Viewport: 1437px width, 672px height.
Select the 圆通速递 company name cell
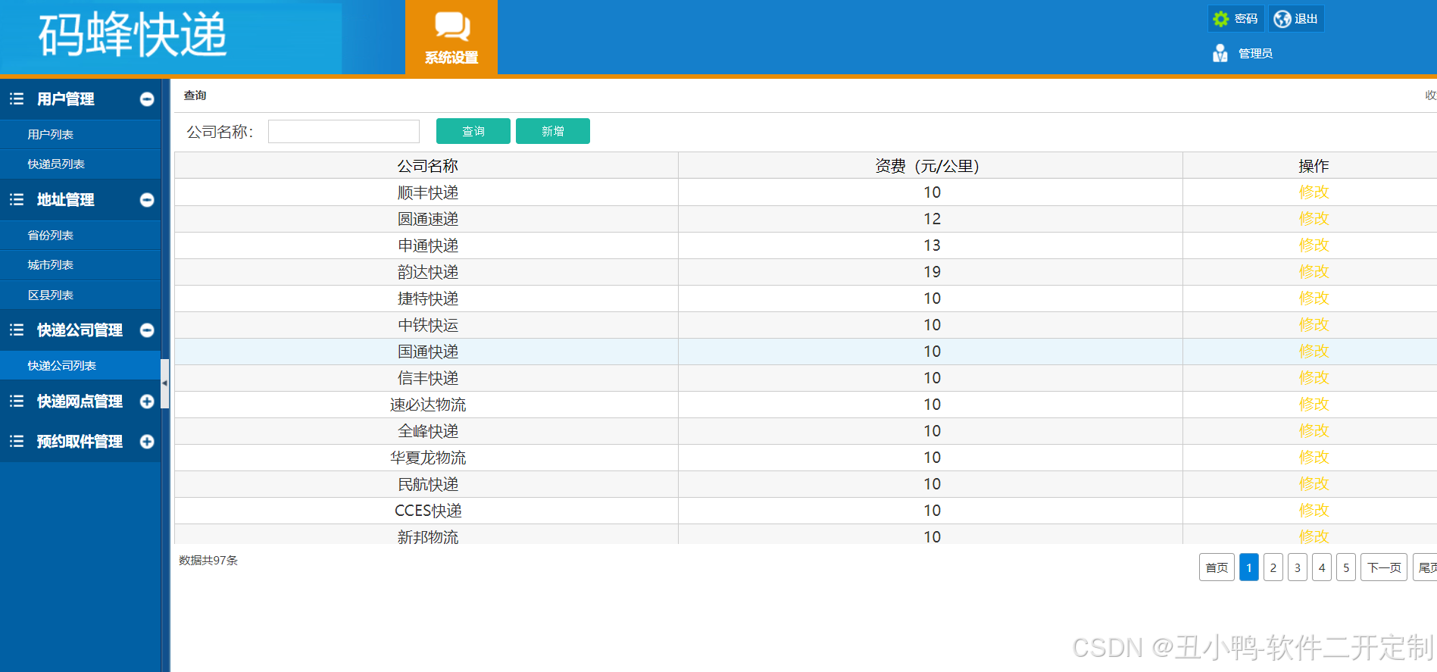(428, 219)
